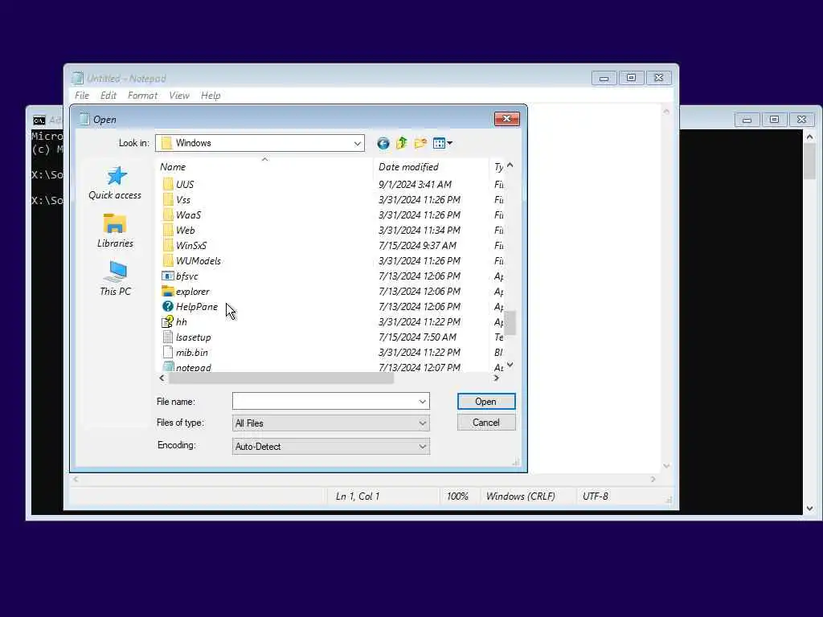Select the lsasetup text file icon
Screen dimensions: 823x617
(x=167, y=337)
